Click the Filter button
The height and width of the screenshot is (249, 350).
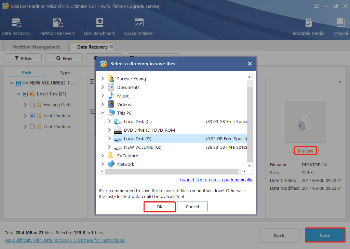(23, 58)
